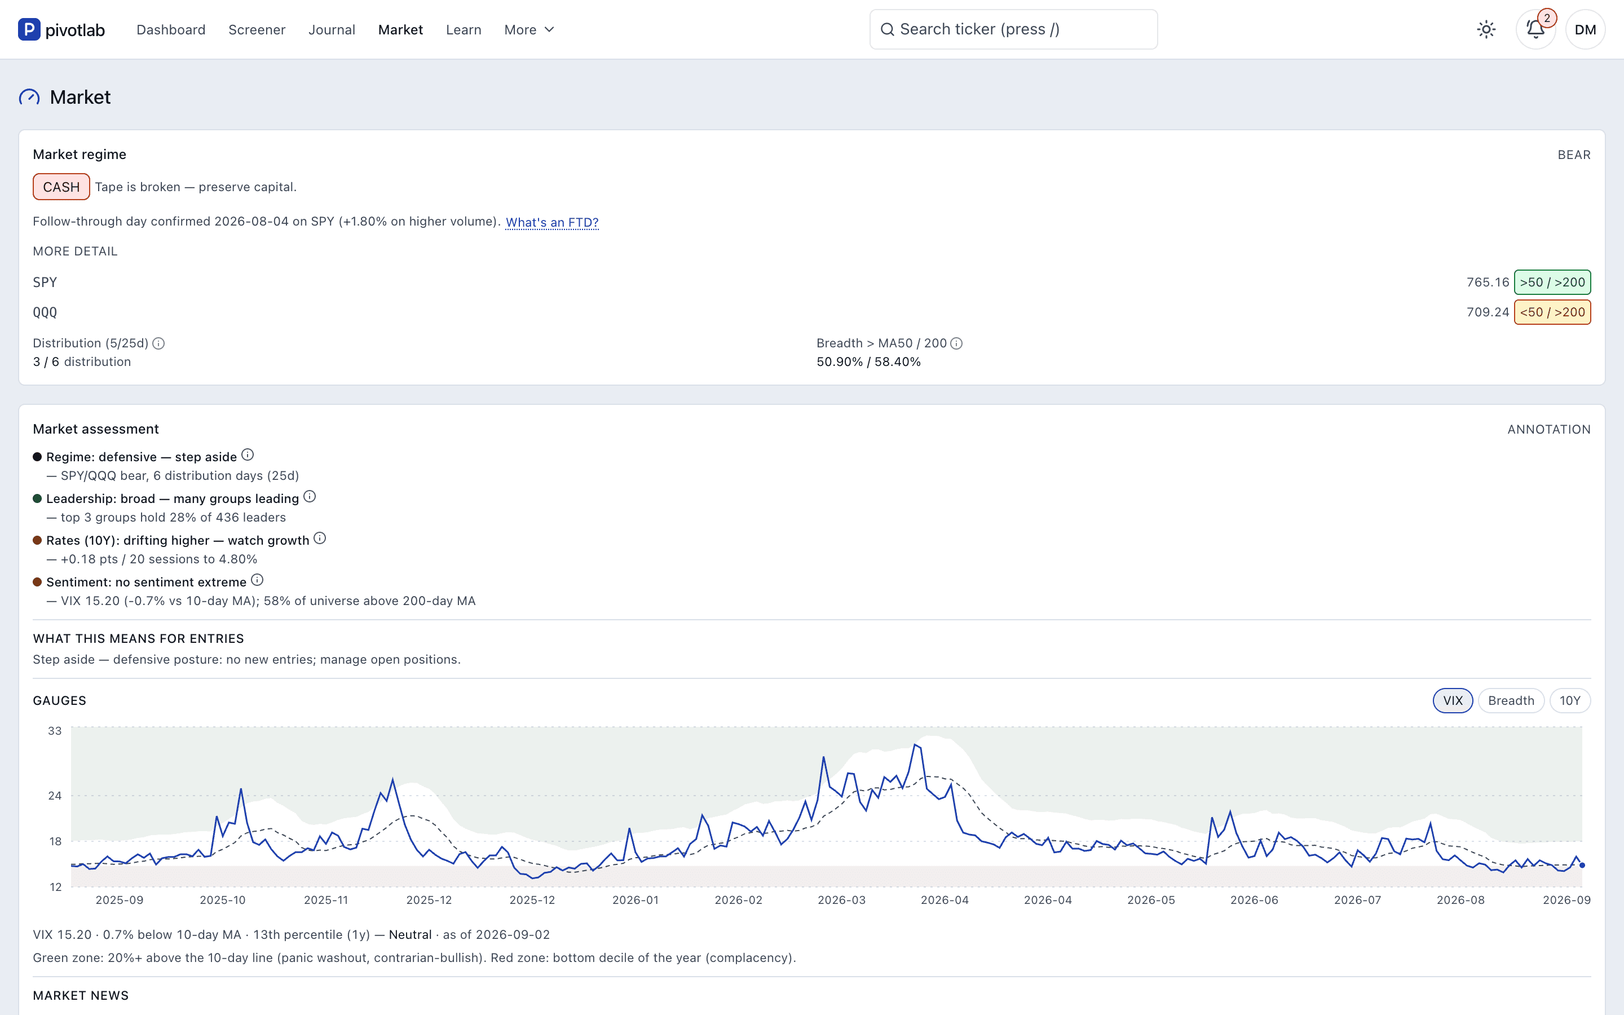Viewport: 1624px width, 1015px height.
Task: Click the CASH regime badge
Action: click(x=61, y=187)
